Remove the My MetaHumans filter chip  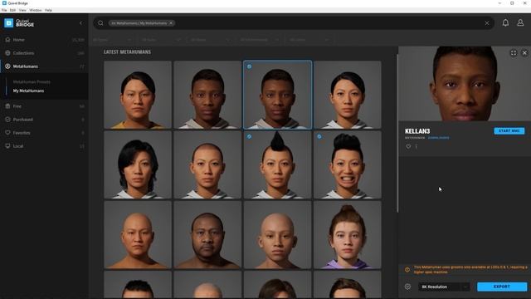pyautogui.click(x=171, y=23)
